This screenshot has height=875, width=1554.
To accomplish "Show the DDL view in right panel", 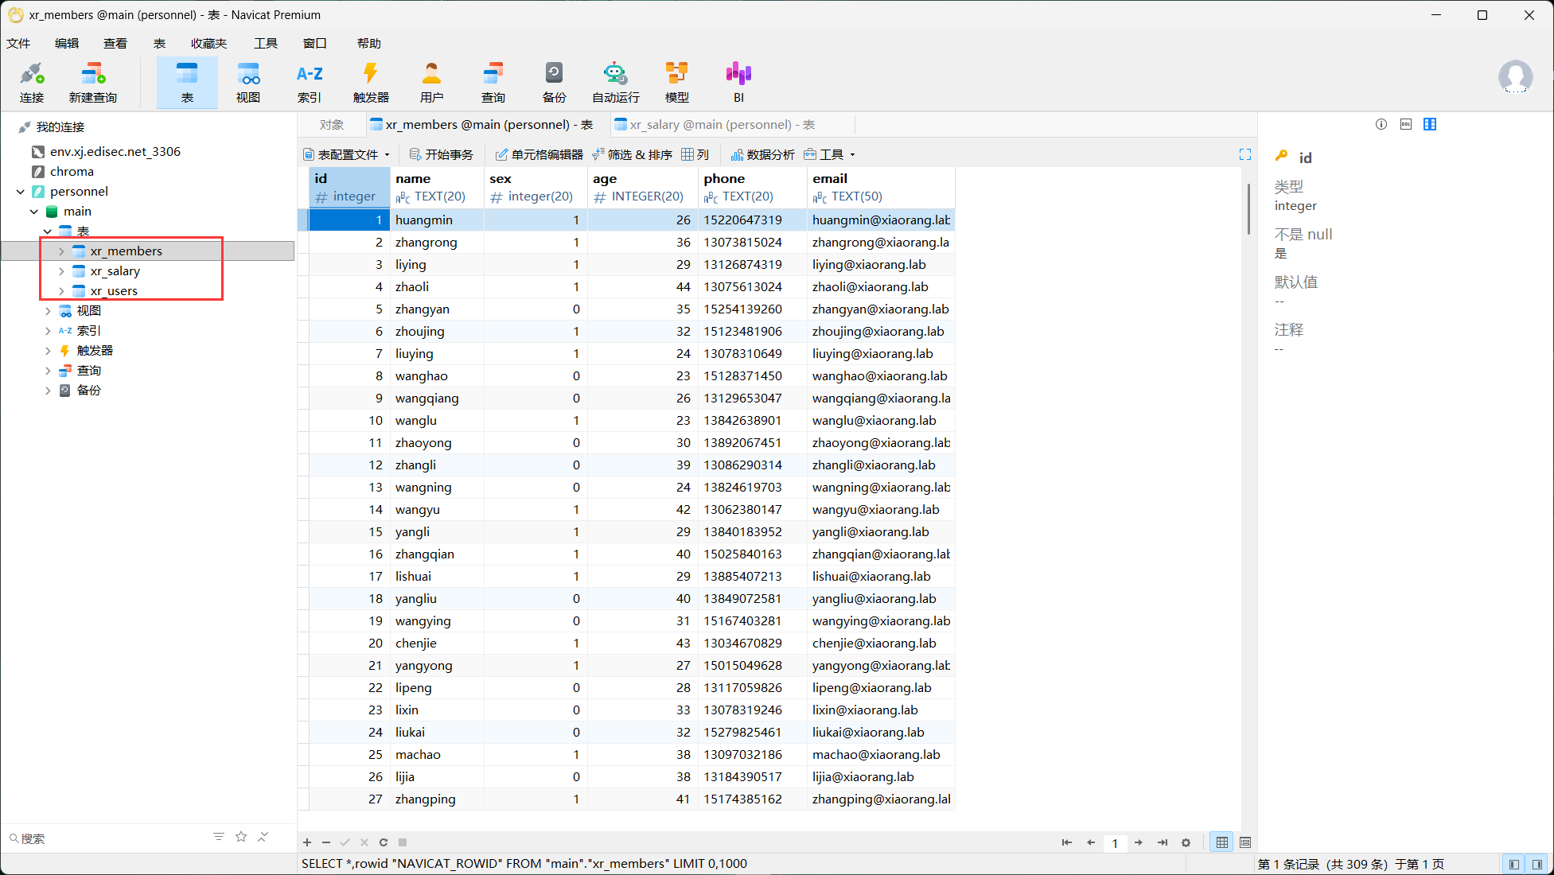I will 1405,124.
